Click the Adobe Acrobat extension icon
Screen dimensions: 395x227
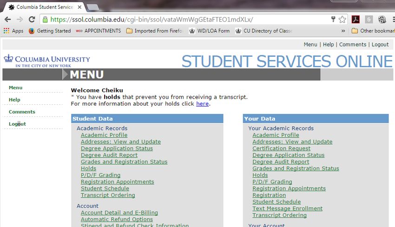click(355, 20)
